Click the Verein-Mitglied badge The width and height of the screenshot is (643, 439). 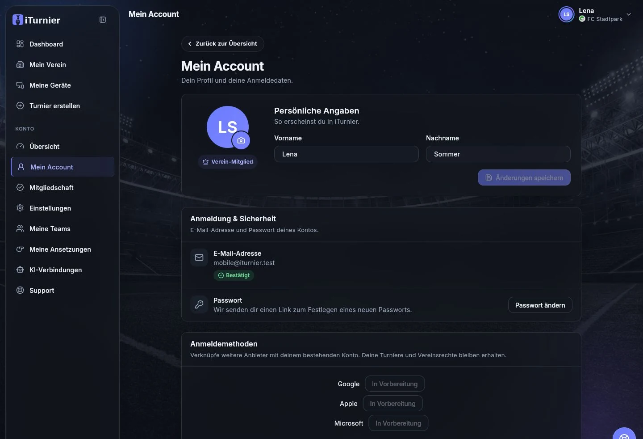pos(228,161)
